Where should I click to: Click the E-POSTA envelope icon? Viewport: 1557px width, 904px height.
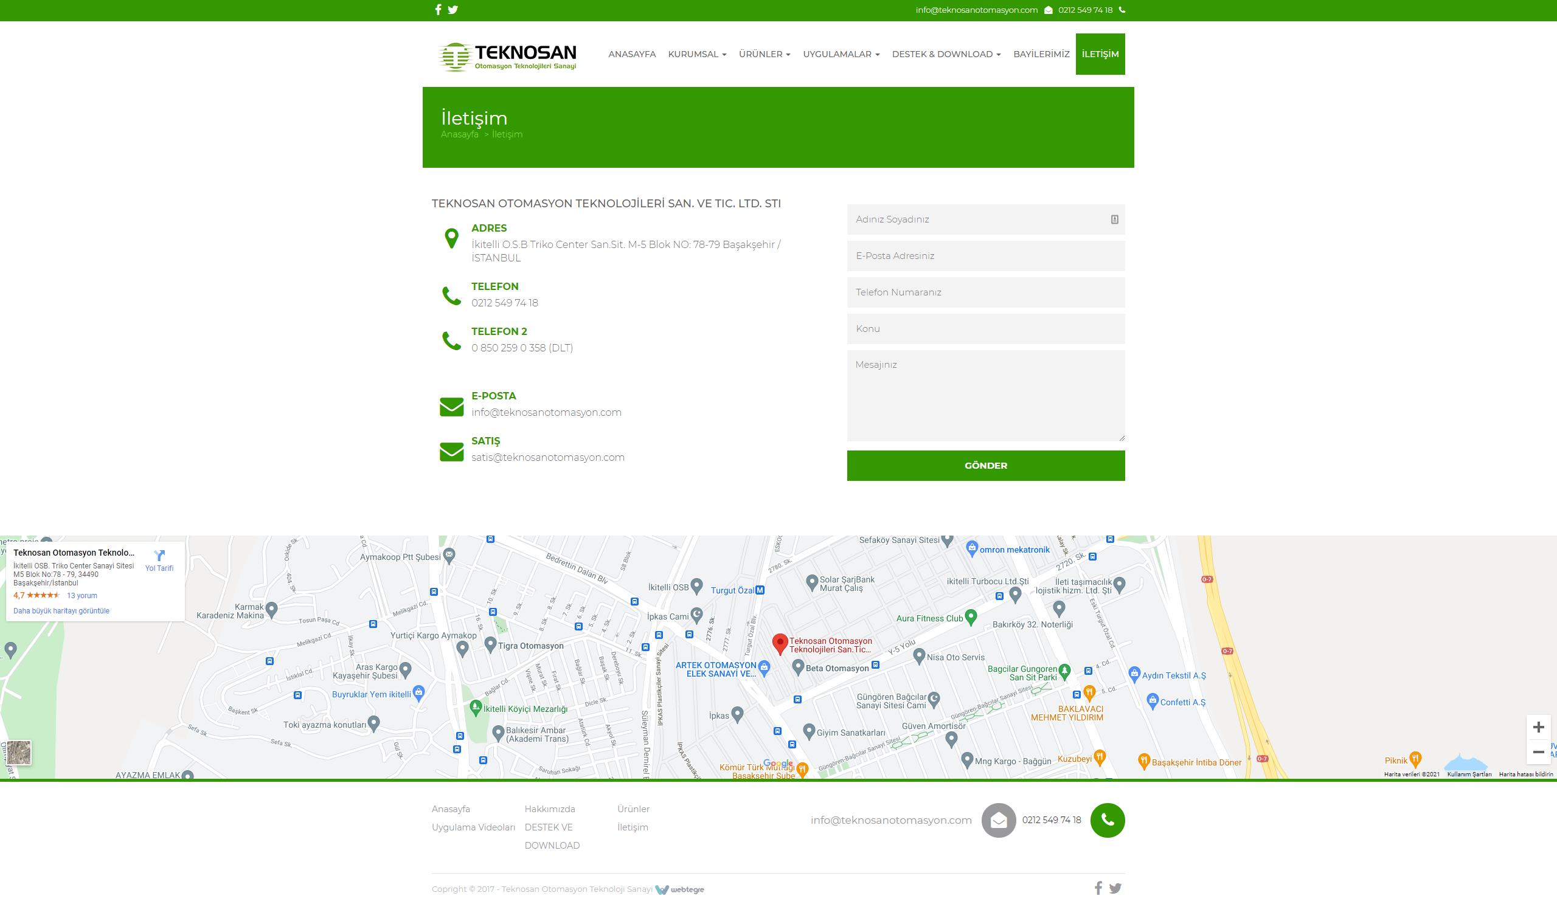(x=452, y=407)
